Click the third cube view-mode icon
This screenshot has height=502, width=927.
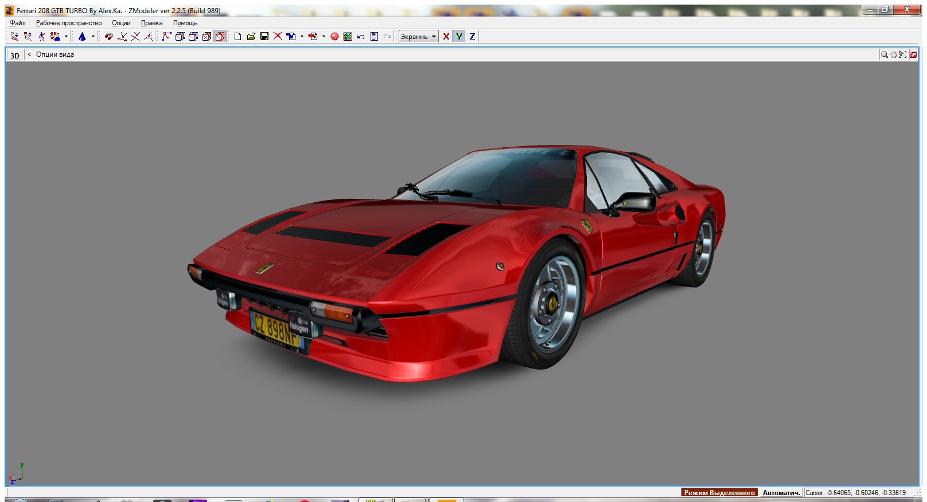pos(207,36)
